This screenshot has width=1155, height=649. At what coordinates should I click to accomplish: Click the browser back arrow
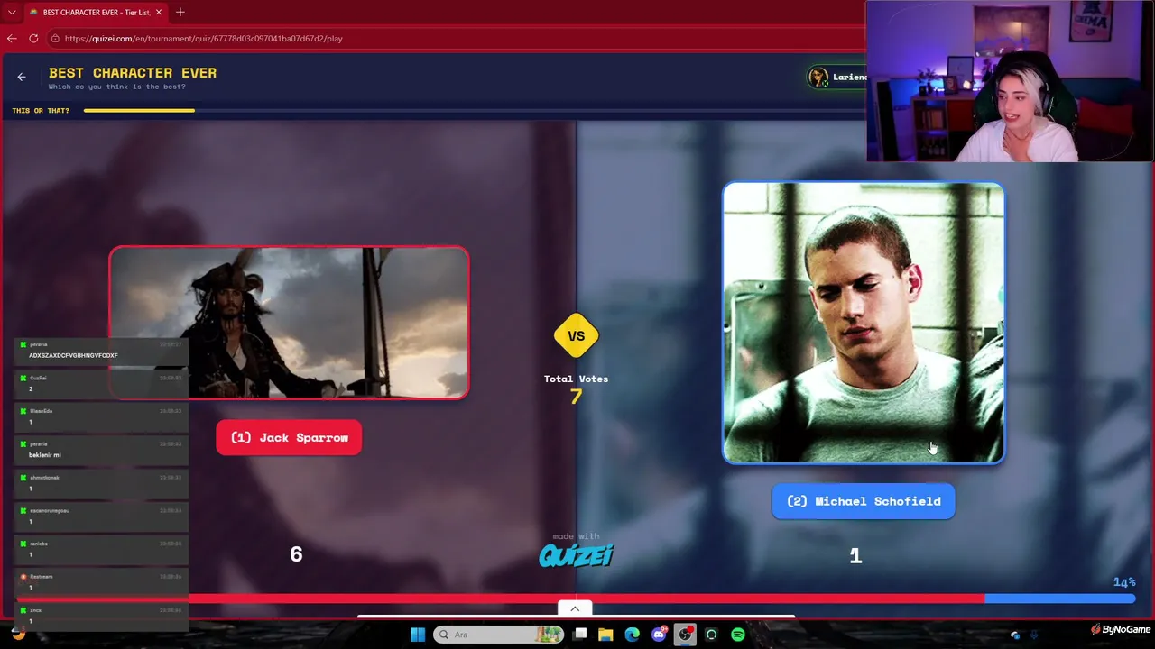coord(12,39)
